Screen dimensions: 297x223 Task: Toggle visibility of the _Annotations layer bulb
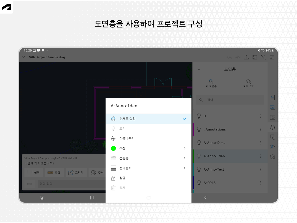198,129
